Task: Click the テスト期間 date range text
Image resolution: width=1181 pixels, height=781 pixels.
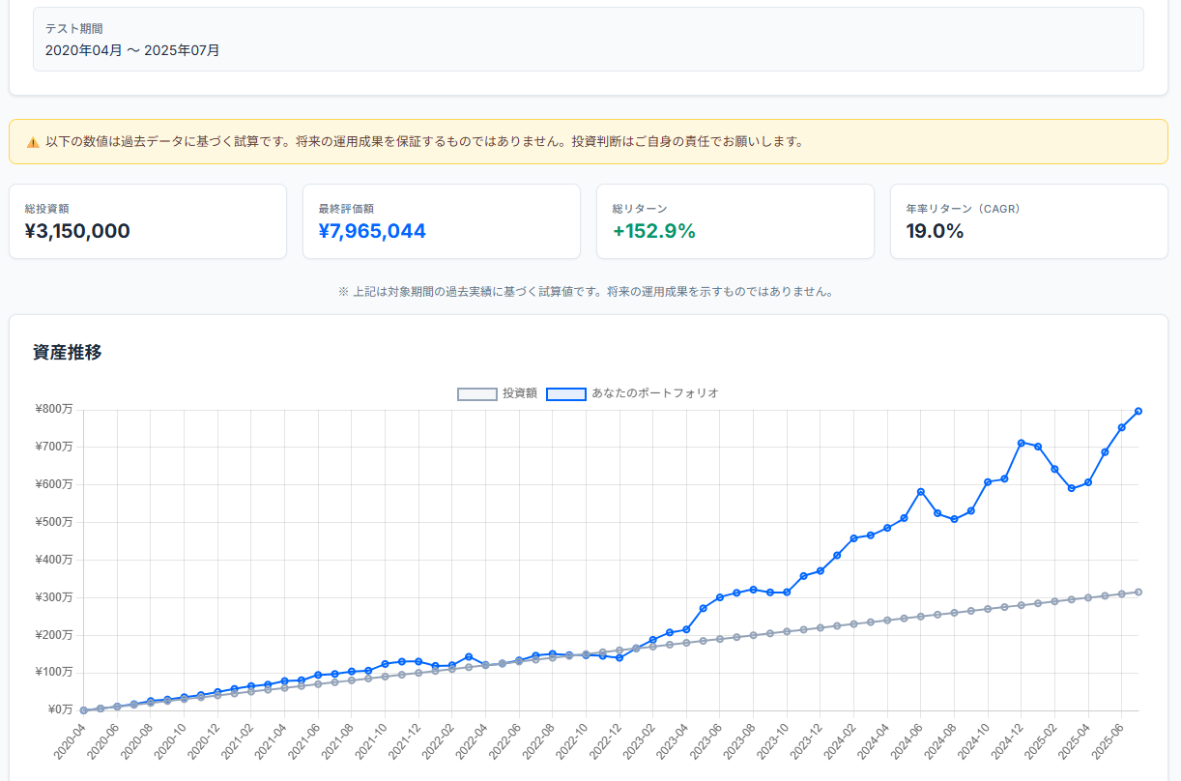Action: tap(133, 50)
